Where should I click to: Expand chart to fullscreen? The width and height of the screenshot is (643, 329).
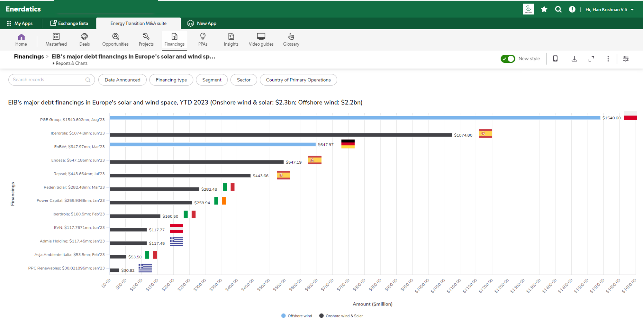591,59
